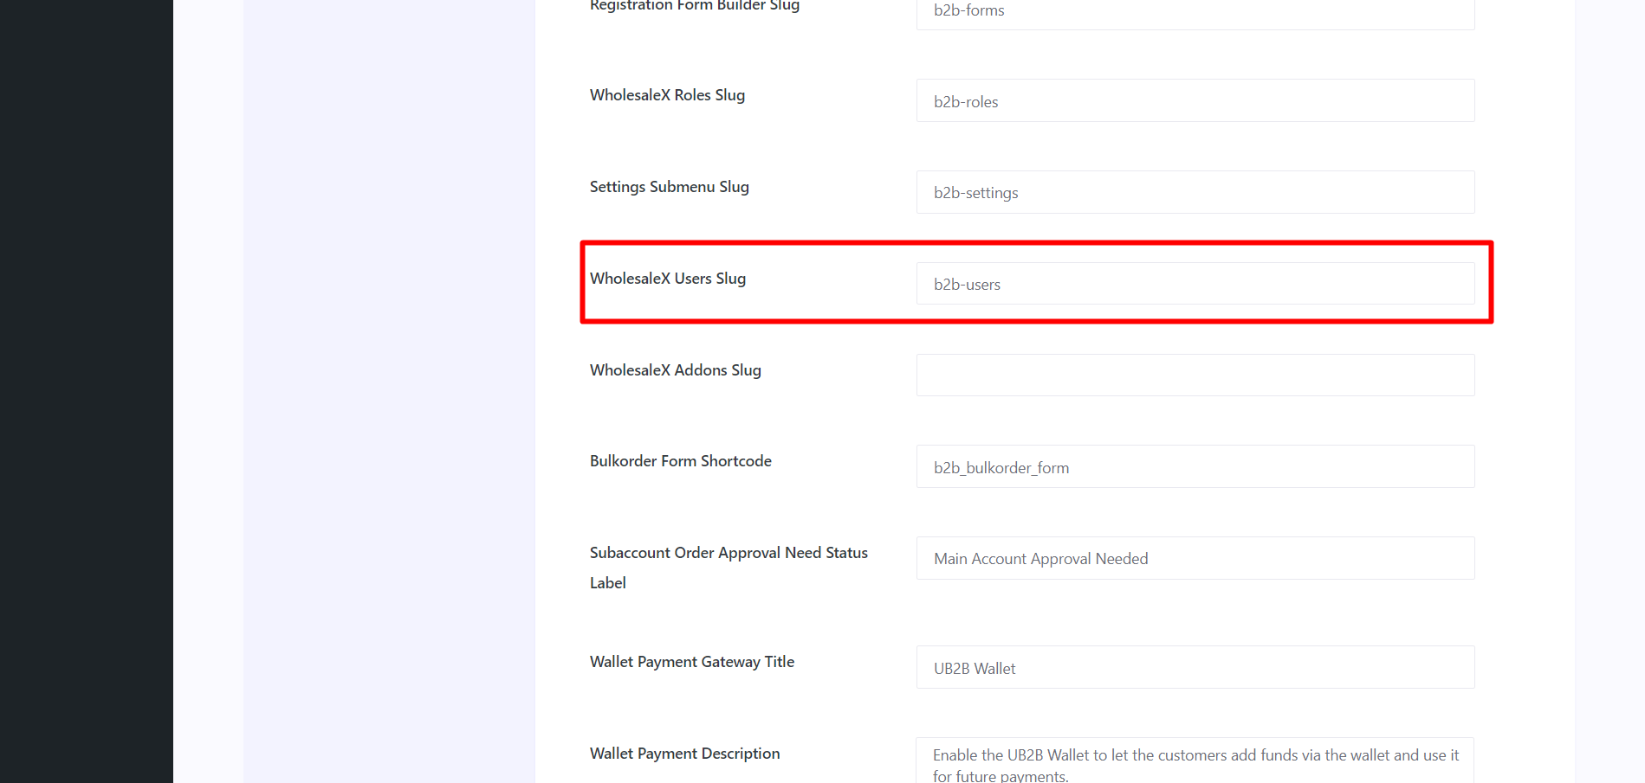Edit the Subaccount Order Approval status label field
Viewport: 1645px width, 783px height.
(1195, 558)
